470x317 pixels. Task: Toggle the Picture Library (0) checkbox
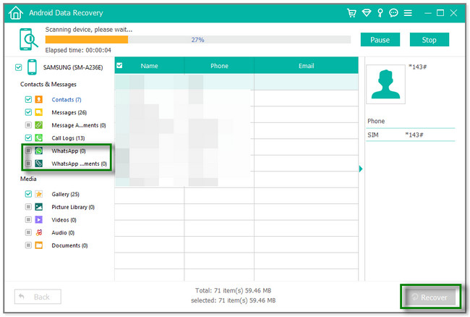coord(28,207)
